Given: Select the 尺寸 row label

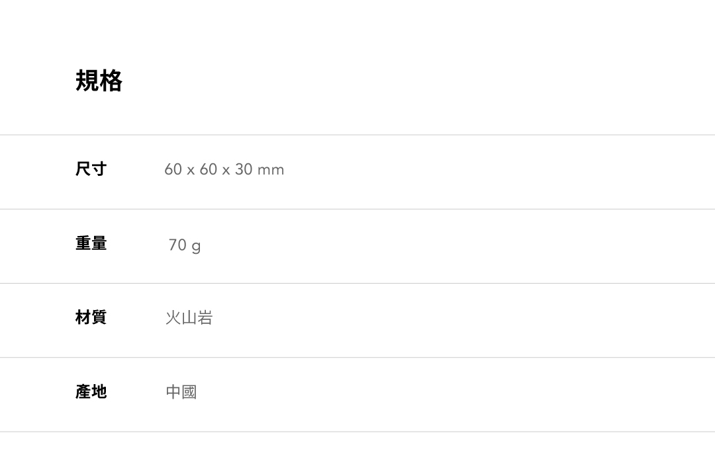Looking at the screenshot, I should (91, 169).
